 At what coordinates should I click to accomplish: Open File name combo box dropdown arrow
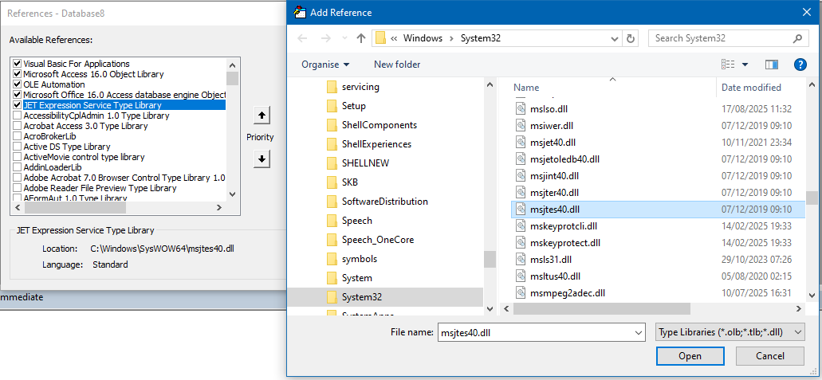click(x=639, y=332)
